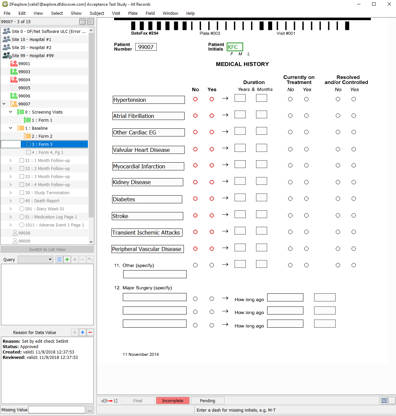The width and height of the screenshot is (396, 416).
Task: Open the Query dropdown combo box
Action: [36, 259]
